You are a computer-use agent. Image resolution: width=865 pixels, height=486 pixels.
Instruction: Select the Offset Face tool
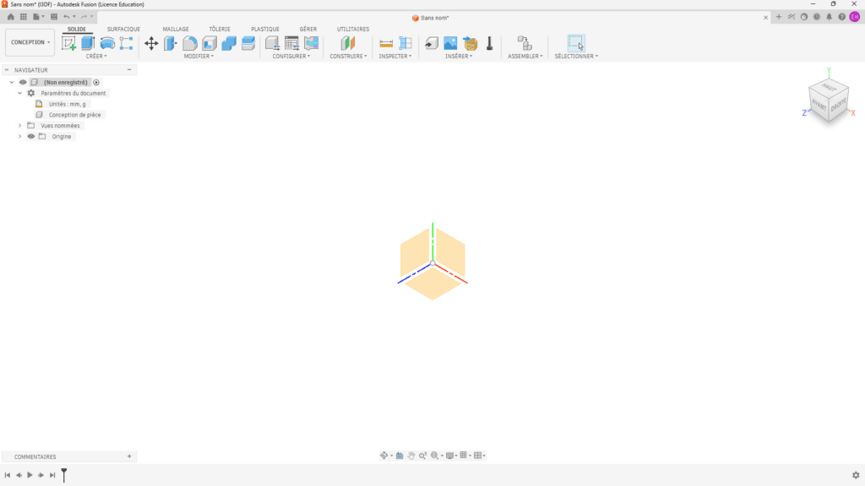(248, 43)
